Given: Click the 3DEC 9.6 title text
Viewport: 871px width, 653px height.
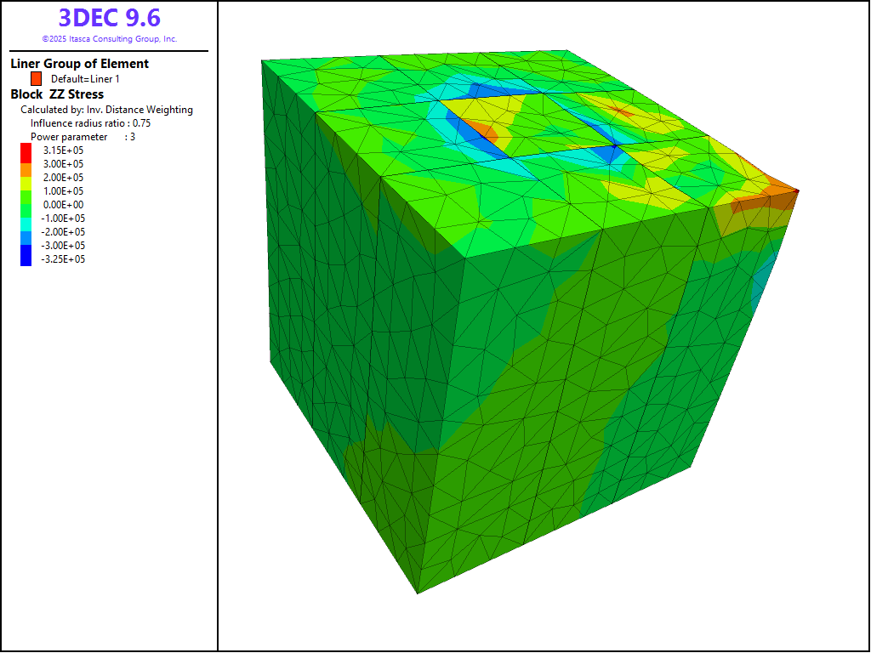Looking at the screenshot, I should (109, 18).
